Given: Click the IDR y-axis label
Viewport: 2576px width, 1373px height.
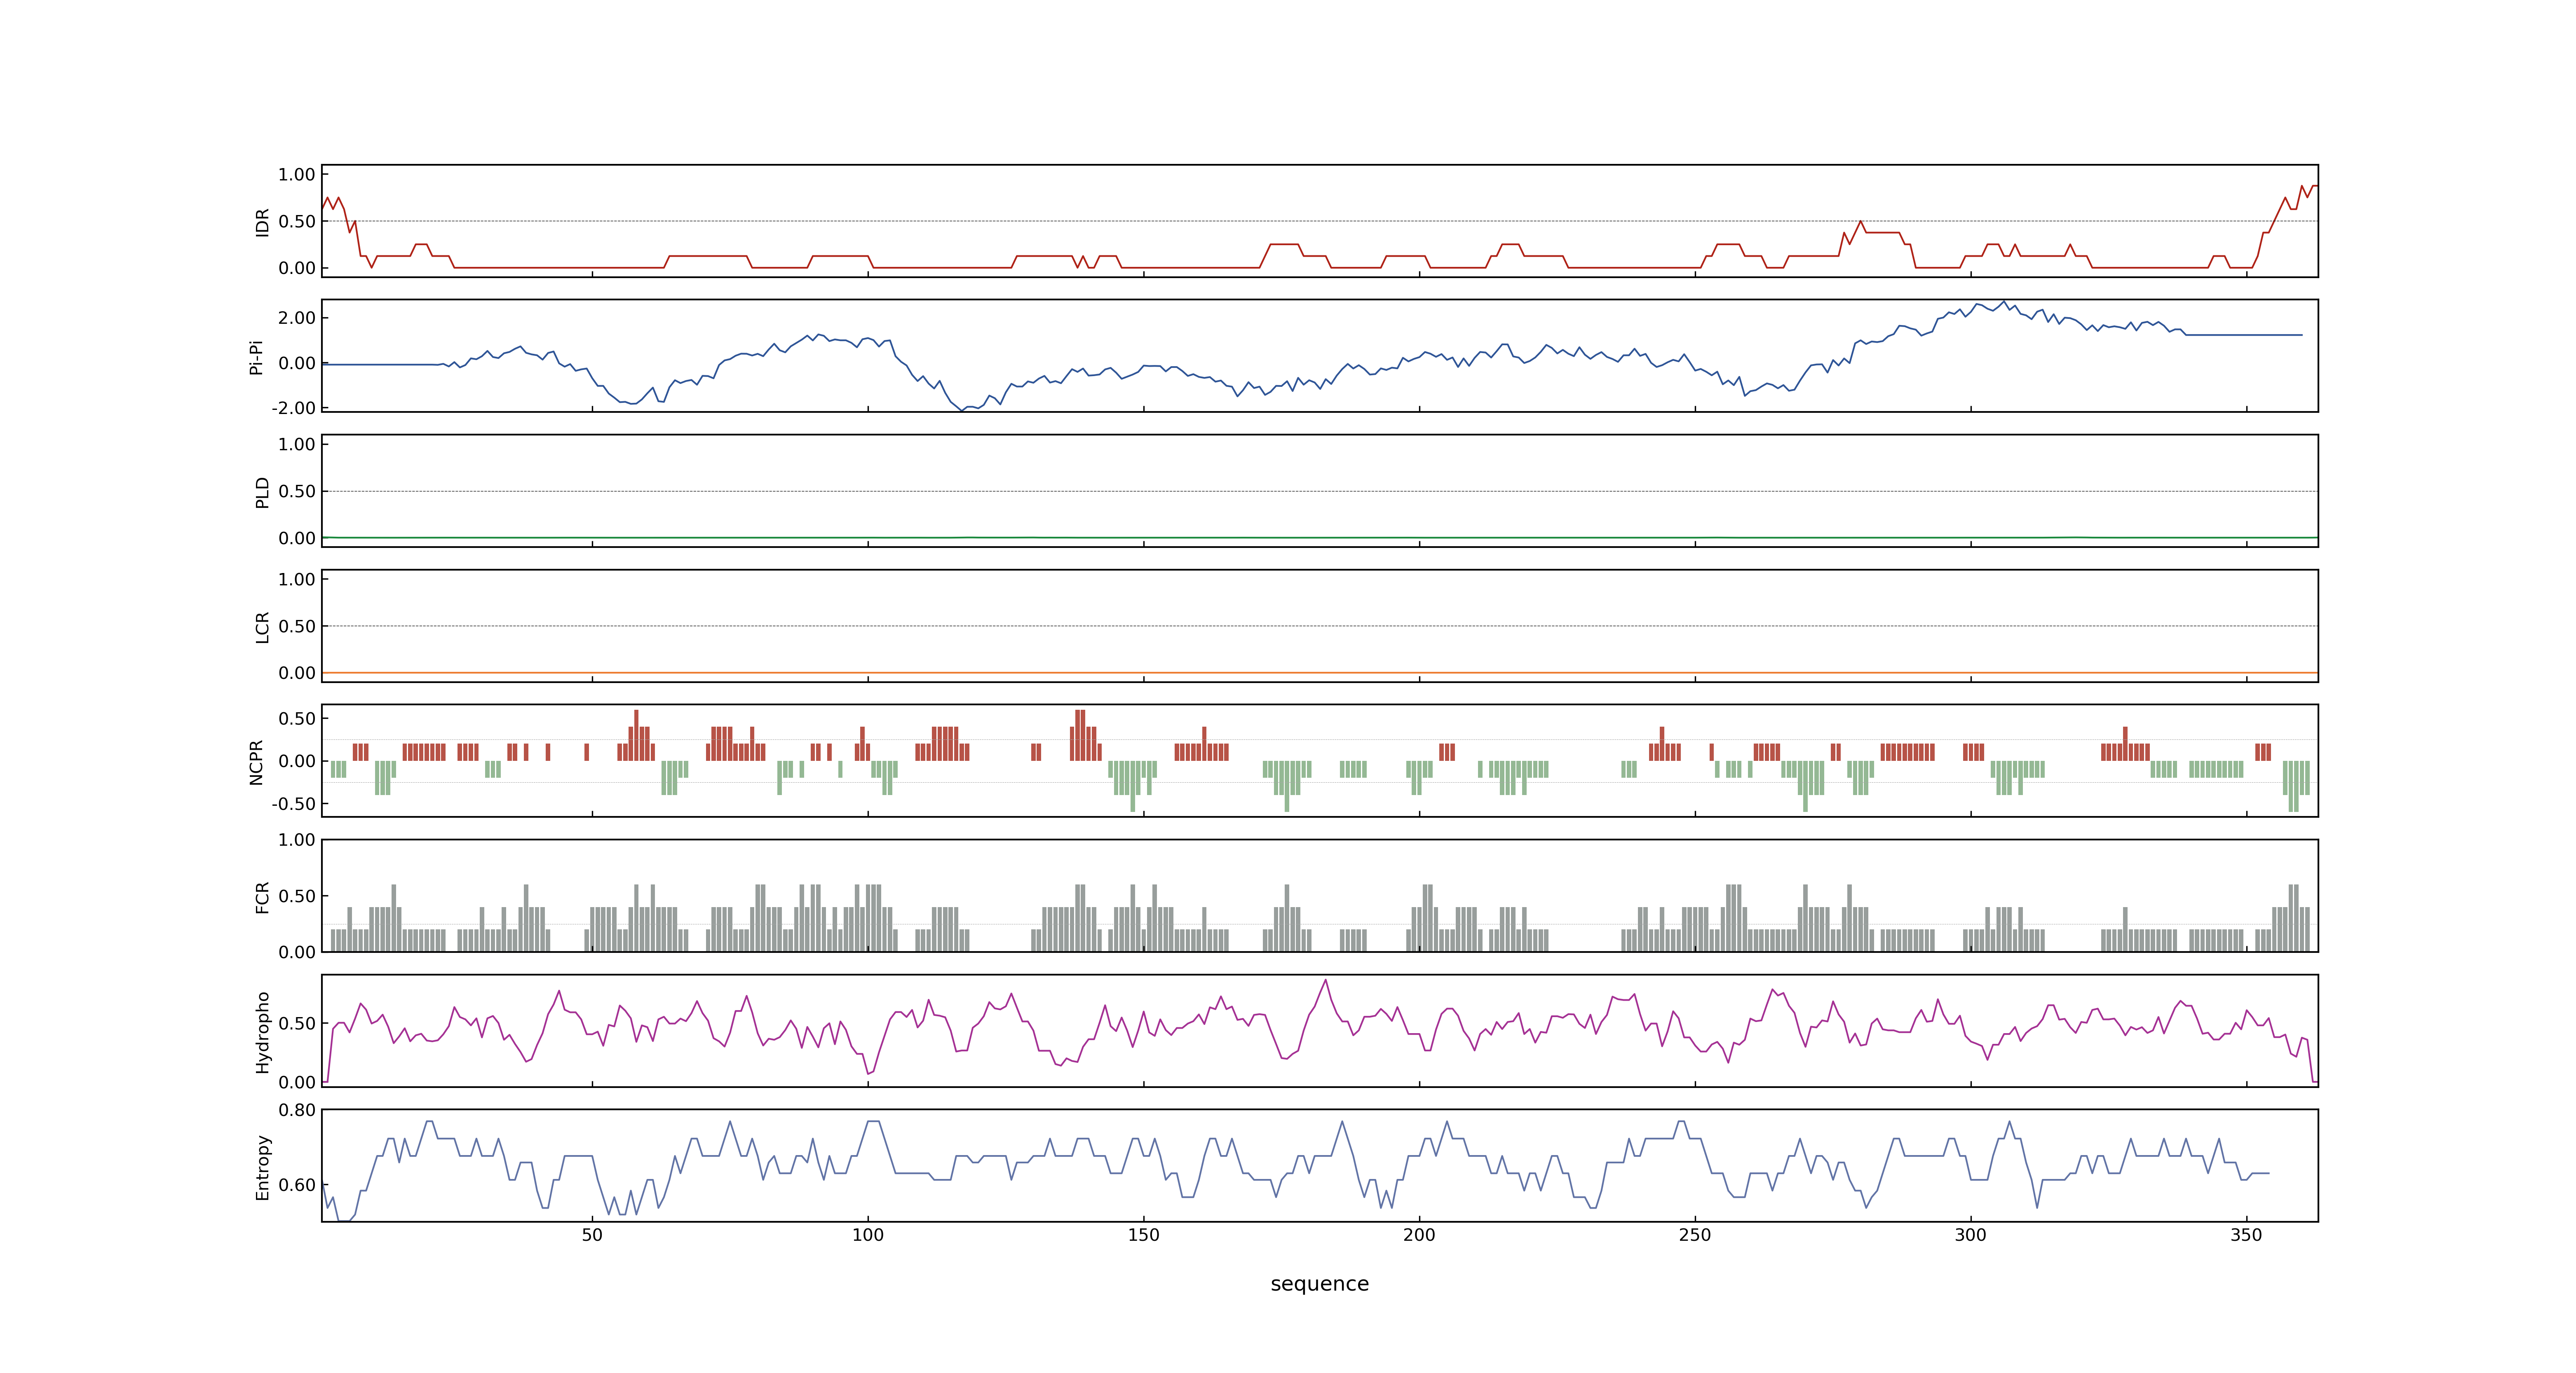Looking at the screenshot, I should pyautogui.click(x=262, y=222).
